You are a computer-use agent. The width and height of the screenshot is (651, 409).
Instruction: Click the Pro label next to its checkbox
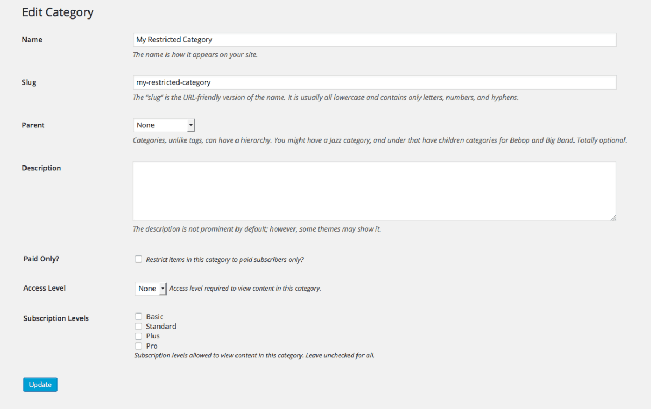pyautogui.click(x=151, y=346)
